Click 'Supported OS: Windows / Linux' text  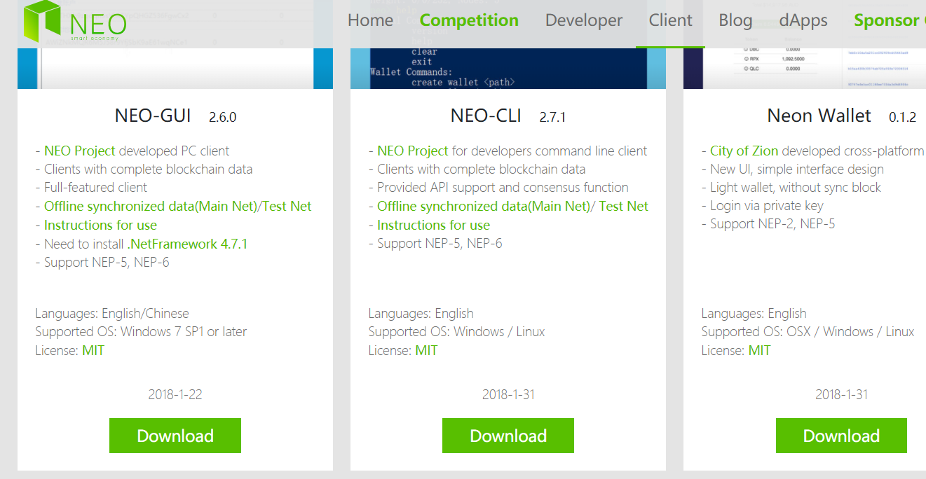pyautogui.click(x=456, y=331)
